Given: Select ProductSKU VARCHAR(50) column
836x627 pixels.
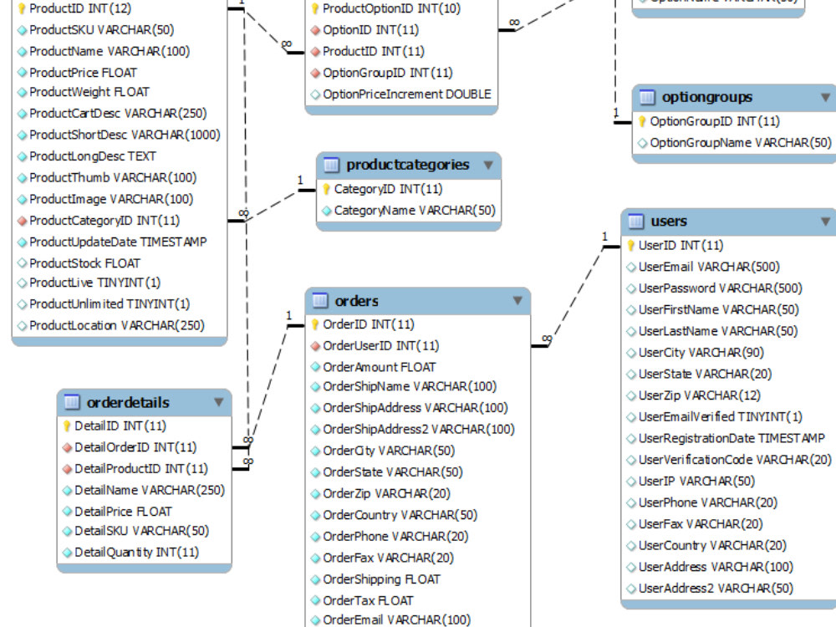Looking at the screenshot, I should click(x=102, y=30).
